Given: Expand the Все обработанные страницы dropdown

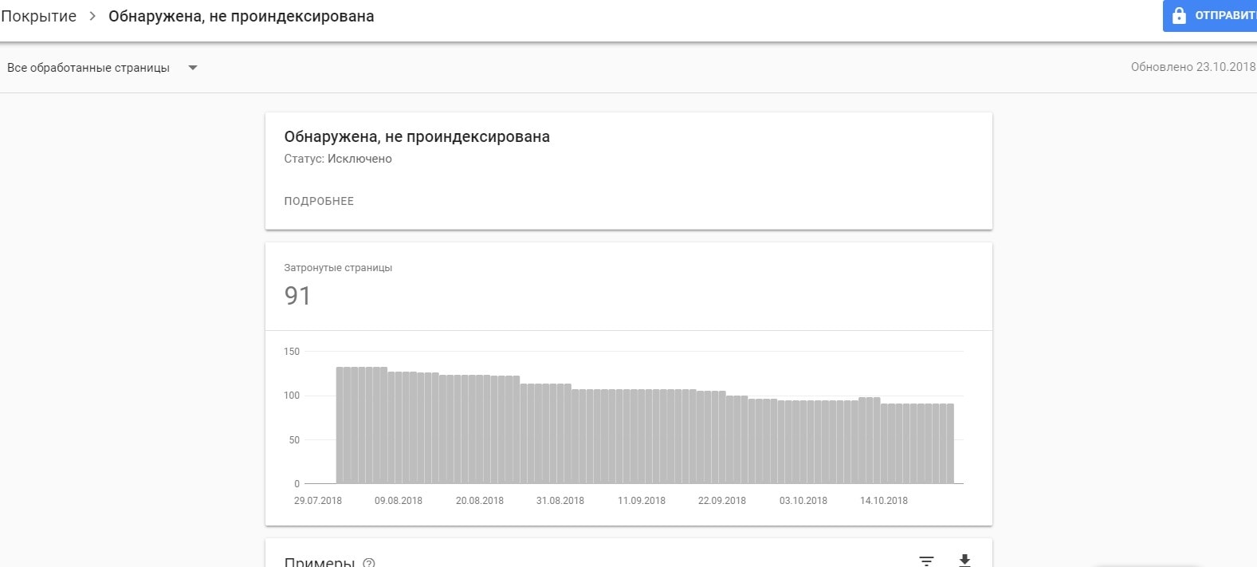Looking at the screenshot, I should 192,68.
